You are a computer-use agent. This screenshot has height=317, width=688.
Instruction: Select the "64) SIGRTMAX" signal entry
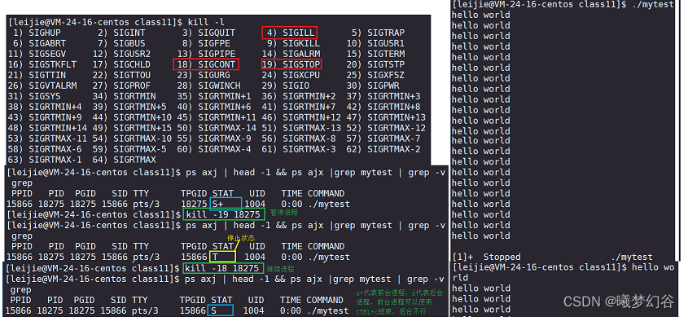click(125, 160)
